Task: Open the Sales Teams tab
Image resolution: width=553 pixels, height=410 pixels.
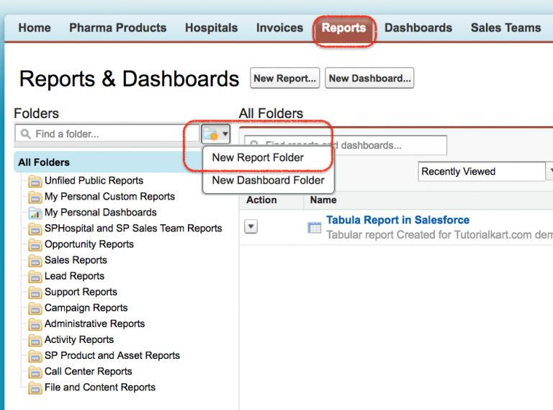Action: [x=505, y=27]
